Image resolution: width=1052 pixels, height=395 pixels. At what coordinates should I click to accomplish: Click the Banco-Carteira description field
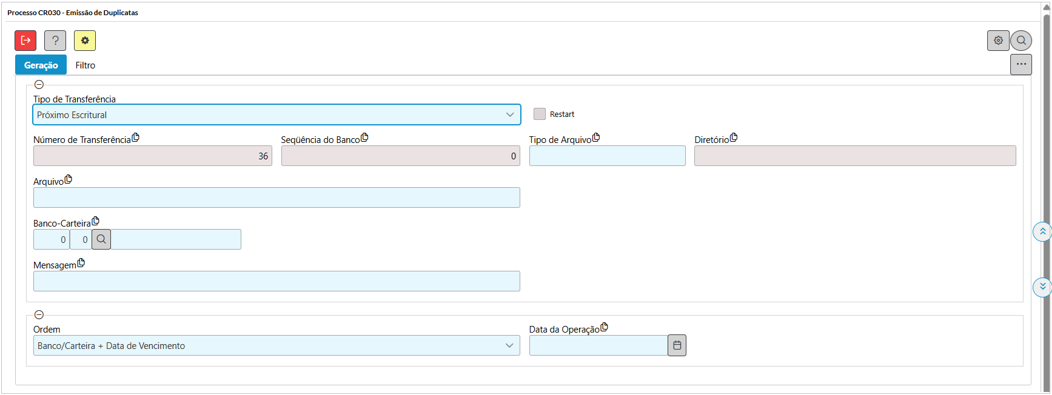point(176,239)
